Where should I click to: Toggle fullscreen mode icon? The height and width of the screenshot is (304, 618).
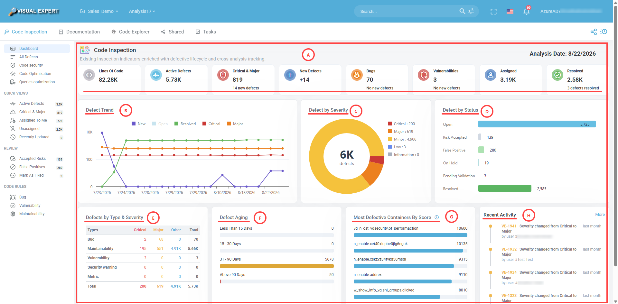tap(493, 12)
